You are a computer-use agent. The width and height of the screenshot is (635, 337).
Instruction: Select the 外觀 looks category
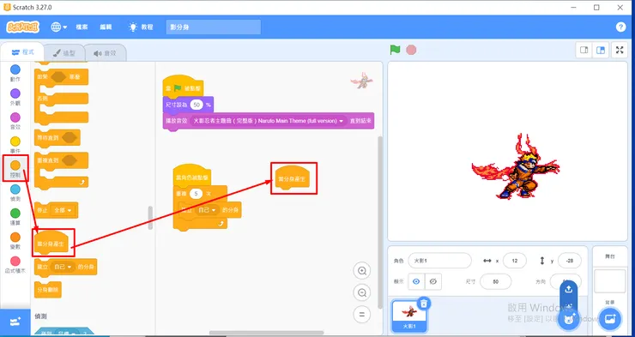(x=15, y=97)
